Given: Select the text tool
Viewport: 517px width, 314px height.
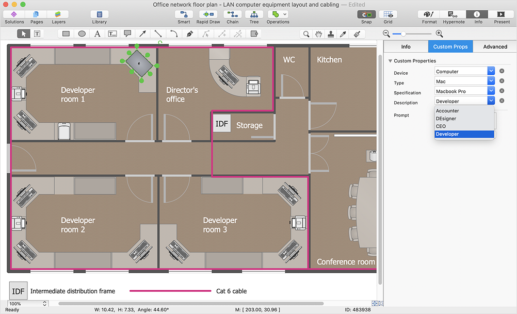Looking at the screenshot, I should pyautogui.click(x=97, y=34).
